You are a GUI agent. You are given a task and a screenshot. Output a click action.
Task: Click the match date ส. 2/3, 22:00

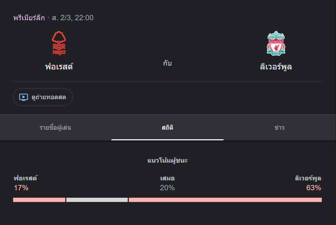pos(73,18)
